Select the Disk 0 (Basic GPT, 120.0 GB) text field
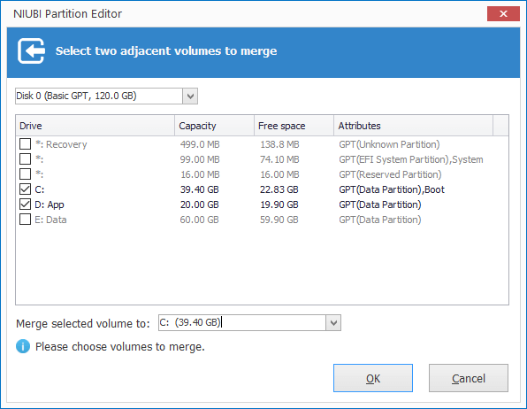 (x=99, y=96)
